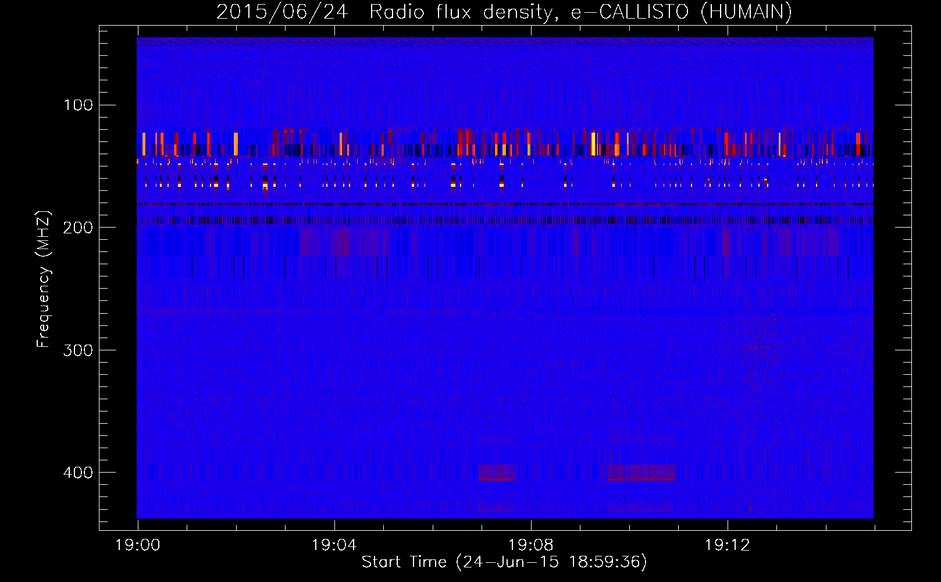
Task: Click the 19:08 time tick label
Action: pos(531,545)
